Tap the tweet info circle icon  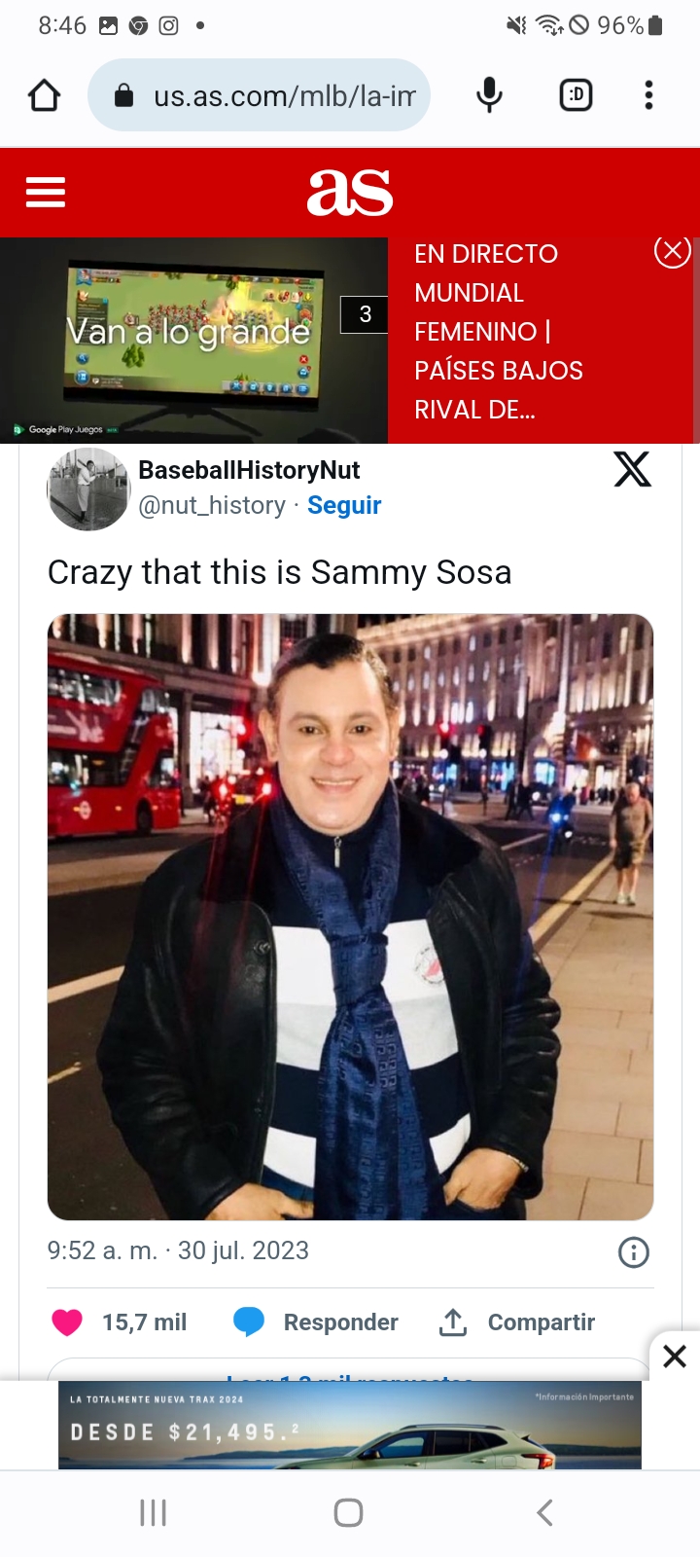(634, 1252)
